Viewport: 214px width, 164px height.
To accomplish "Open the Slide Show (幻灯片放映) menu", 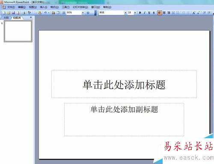I will (x=80, y=7).
